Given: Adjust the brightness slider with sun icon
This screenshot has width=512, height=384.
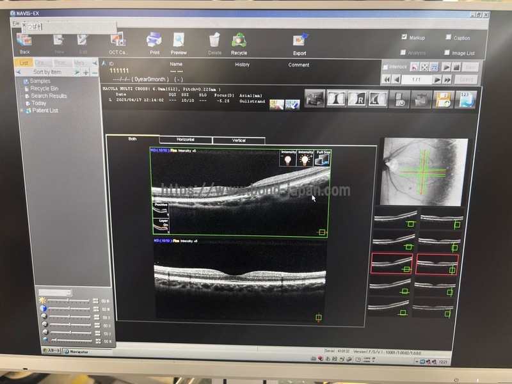Looking at the screenshot, I should (69, 300).
